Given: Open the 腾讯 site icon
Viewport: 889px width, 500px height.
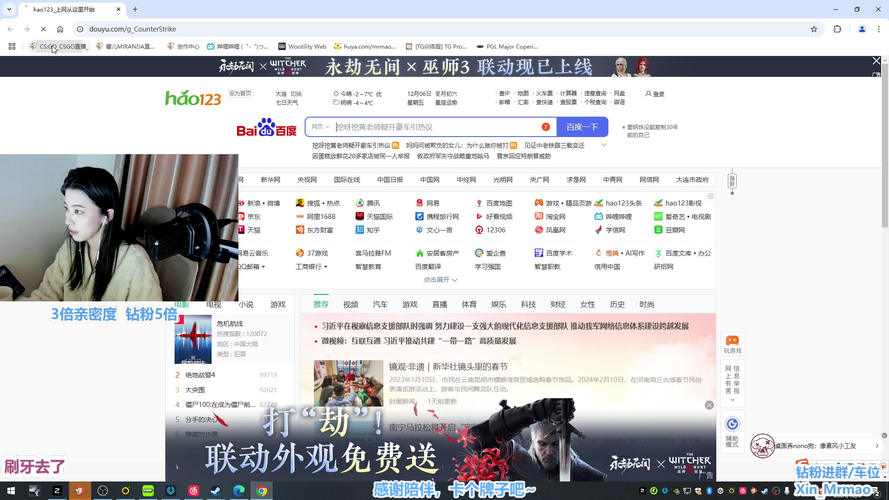Looking at the screenshot, I should (360, 203).
